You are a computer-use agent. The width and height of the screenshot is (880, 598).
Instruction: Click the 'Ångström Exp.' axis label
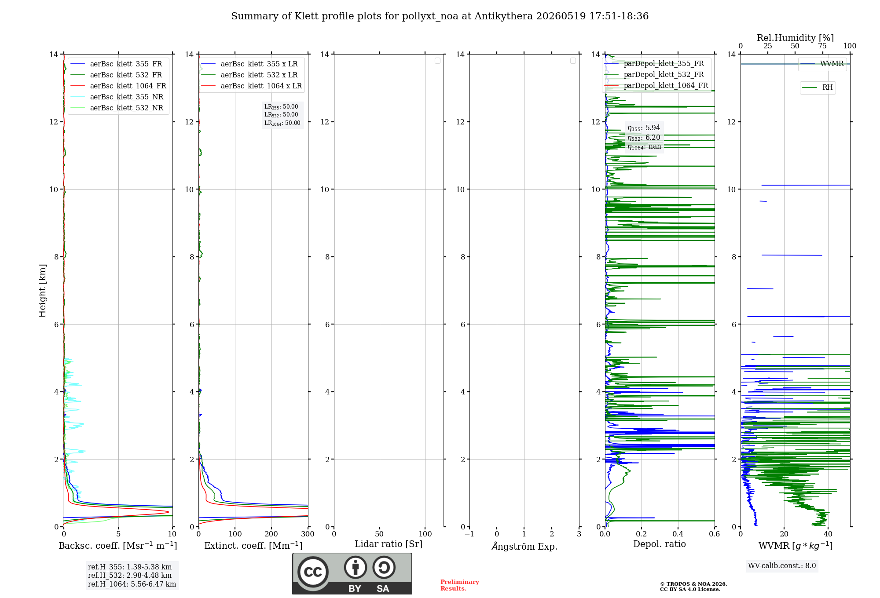(x=524, y=546)
